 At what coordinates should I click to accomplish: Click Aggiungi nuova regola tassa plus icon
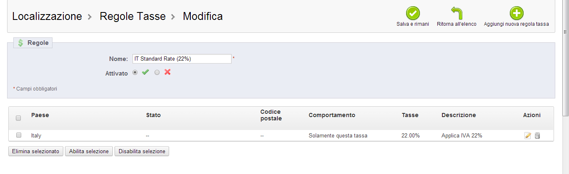click(516, 13)
